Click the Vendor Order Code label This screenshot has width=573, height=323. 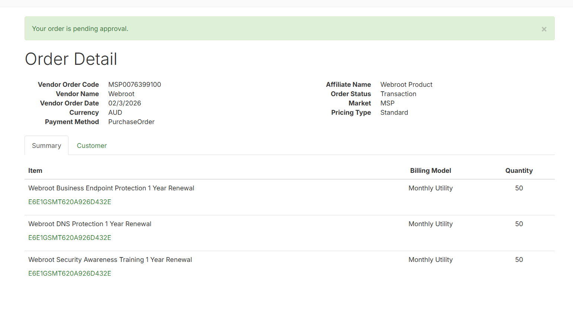click(x=68, y=85)
